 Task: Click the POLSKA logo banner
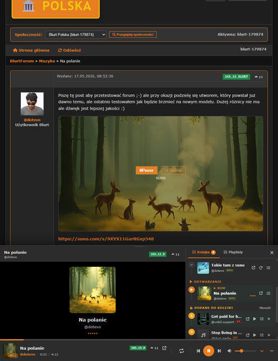click(x=55, y=8)
